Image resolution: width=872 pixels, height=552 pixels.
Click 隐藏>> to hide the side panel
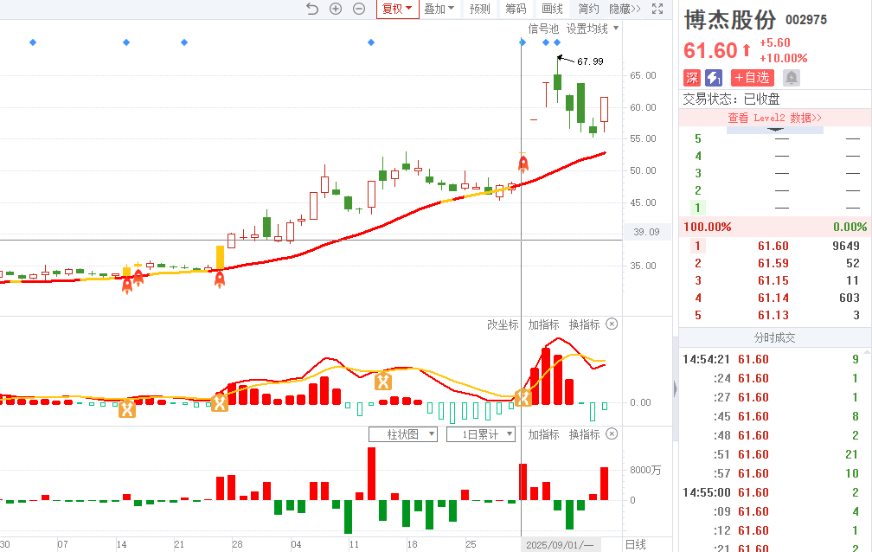(x=625, y=9)
